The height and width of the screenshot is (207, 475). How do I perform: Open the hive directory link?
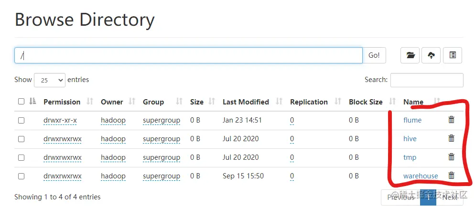click(x=410, y=139)
